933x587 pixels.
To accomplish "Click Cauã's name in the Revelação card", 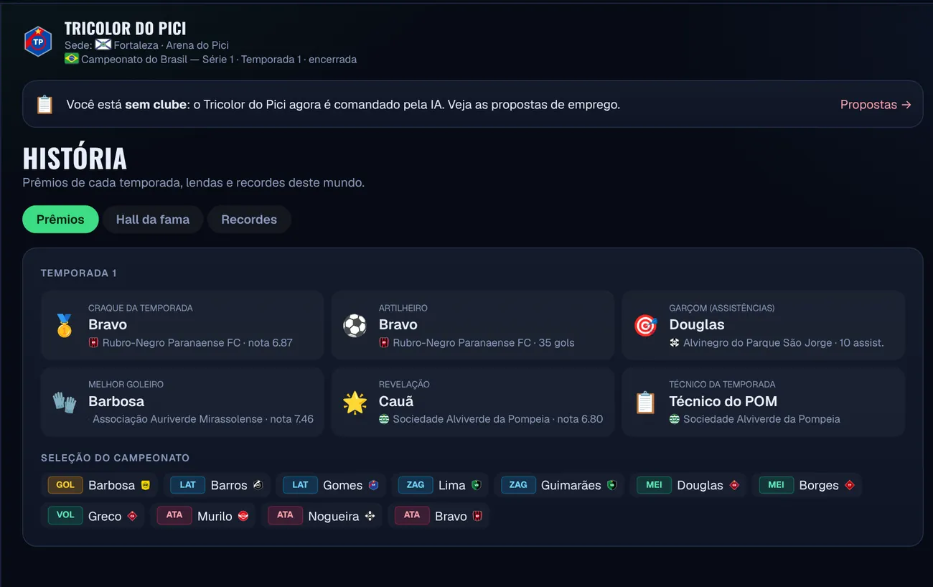I will tap(396, 402).
